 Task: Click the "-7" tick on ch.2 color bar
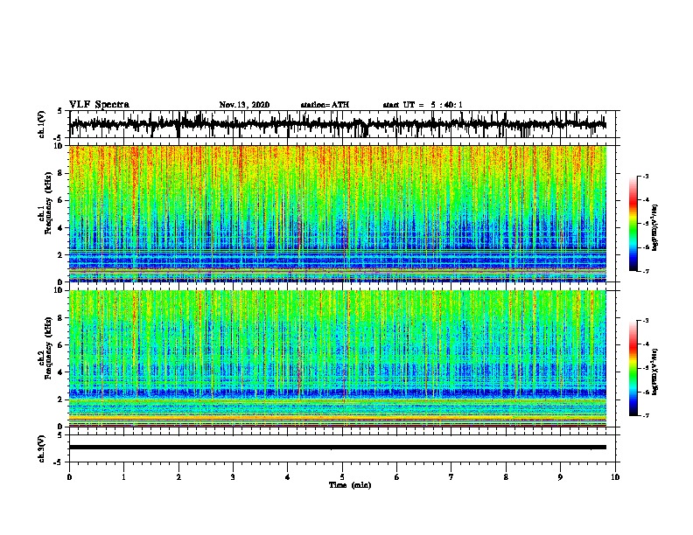point(646,415)
